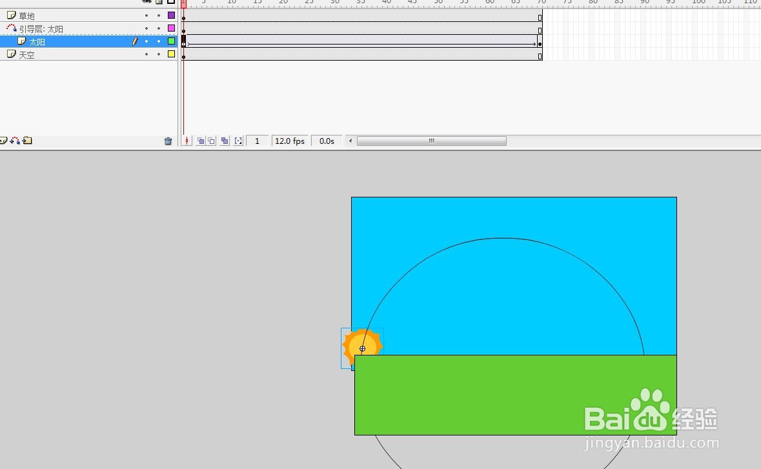Select the green grass rectangle on stage
This screenshot has height=469, width=761.
point(516,395)
